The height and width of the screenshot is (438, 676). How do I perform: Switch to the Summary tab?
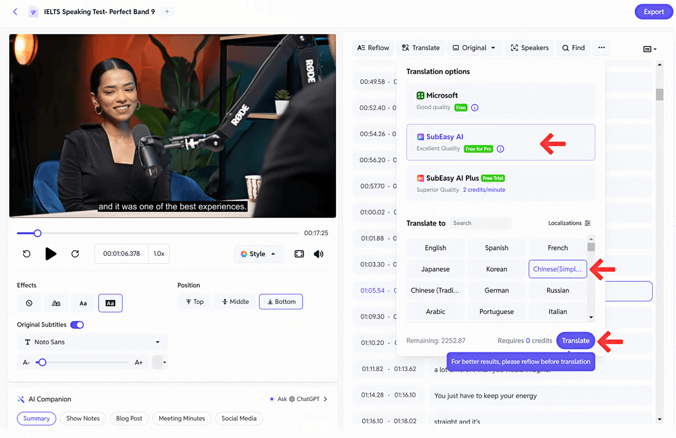click(x=36, y=418)
